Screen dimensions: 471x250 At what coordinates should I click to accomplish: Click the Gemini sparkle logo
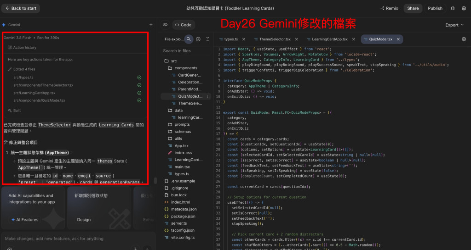4,25
